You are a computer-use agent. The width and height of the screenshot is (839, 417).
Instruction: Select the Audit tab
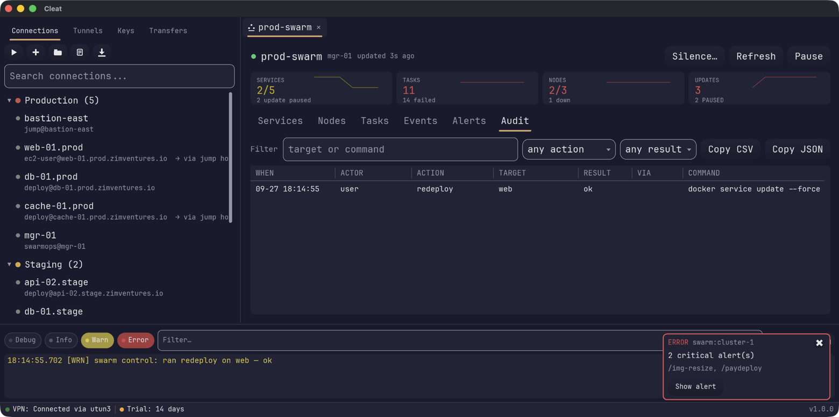[x=515, y=121]
